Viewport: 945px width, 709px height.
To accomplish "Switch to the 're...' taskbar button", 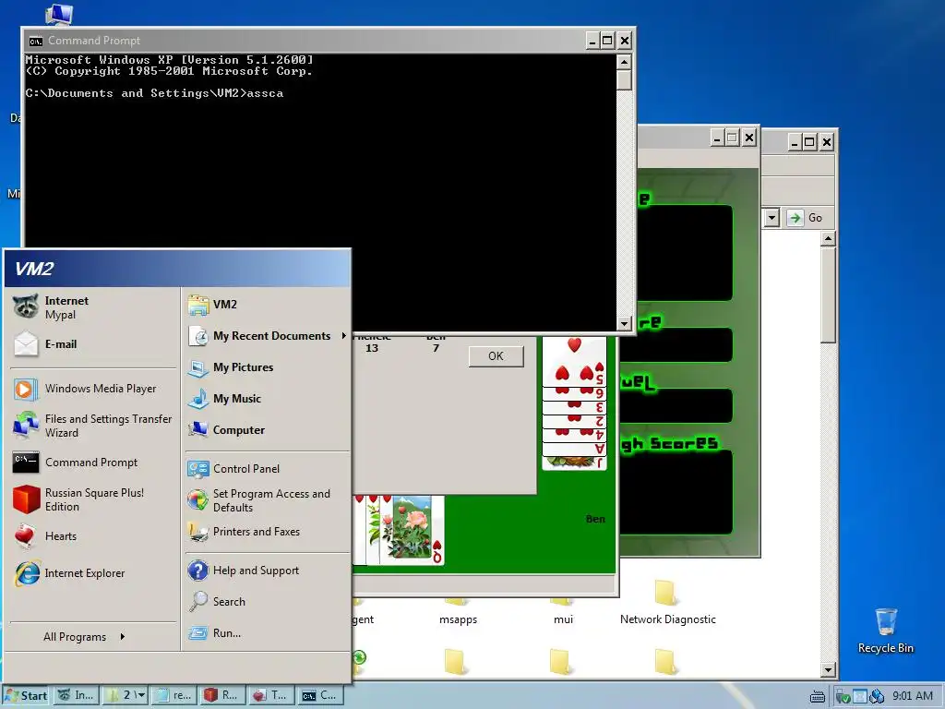I will click(x=174, y=695).
